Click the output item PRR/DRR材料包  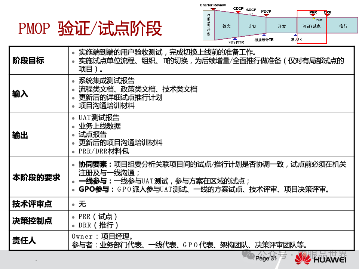point(104,151)
